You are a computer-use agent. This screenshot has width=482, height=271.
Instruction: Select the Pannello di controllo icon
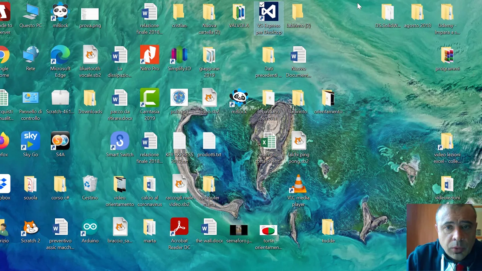point(31,105)
